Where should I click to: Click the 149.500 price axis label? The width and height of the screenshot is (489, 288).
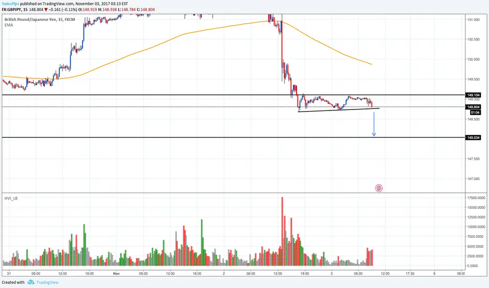pos(473,80)
